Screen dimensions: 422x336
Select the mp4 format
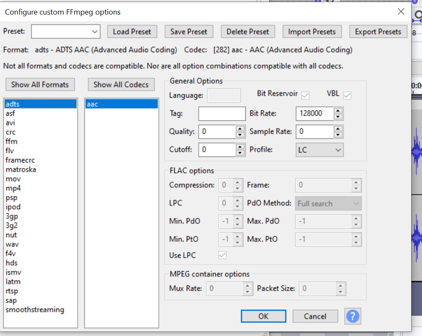pyautogui.click(x=40, y=188)
